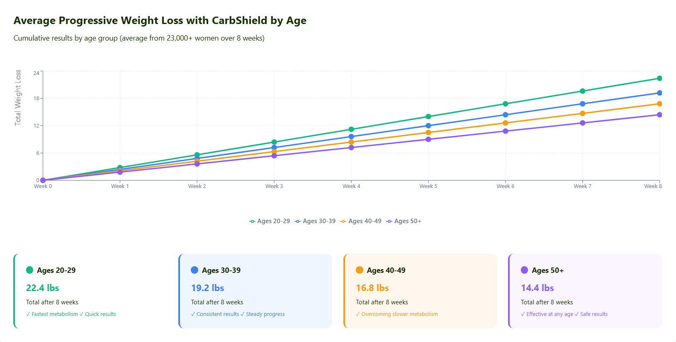Click the blue legend marker for Ages 30-39
Image resolution: width=676 pixels, height=342 pixels.
coord(298,222)
